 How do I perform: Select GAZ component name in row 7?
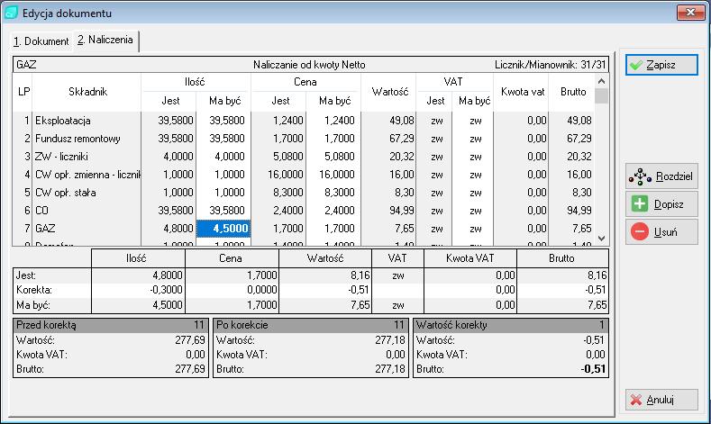(45, 229)
